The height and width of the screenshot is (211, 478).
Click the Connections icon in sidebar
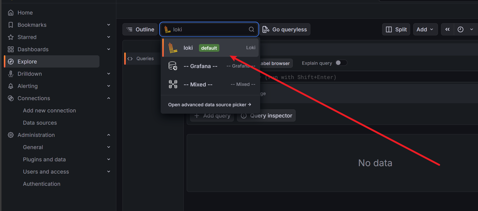pyautogui.click(x=11, y=98)
